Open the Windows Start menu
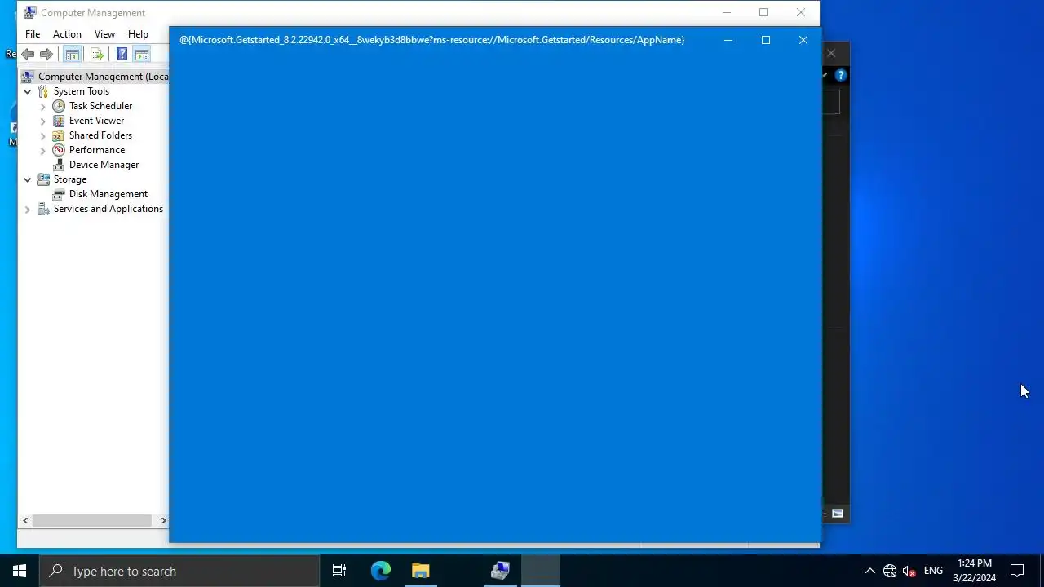The width and height of the screenshot is (1044, 587). (20, 571)
